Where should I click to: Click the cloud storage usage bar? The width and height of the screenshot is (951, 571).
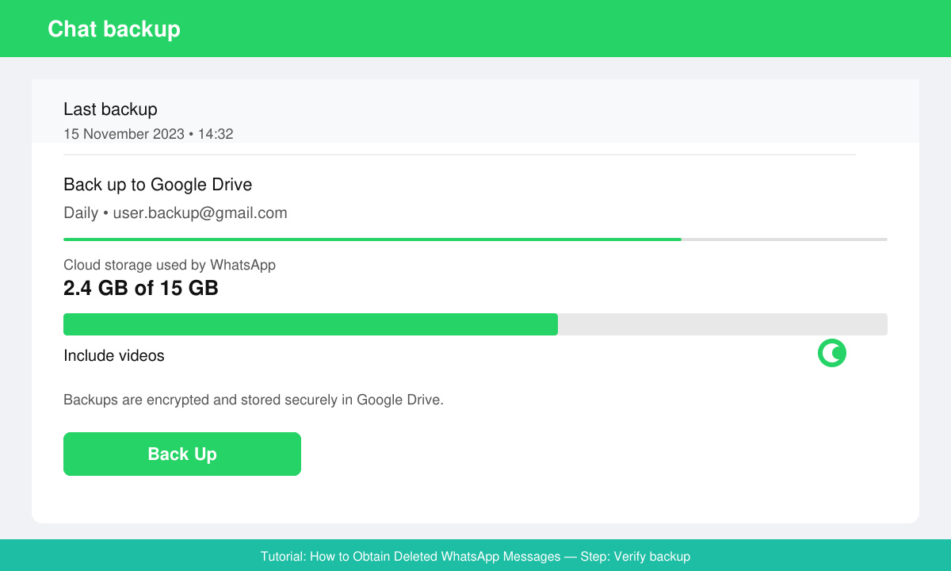(475, 324)
